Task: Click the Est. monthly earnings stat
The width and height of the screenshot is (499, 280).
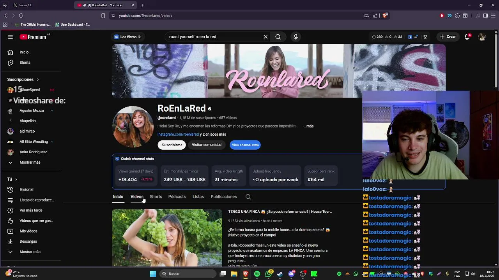Action: click(x=184, y=175)
